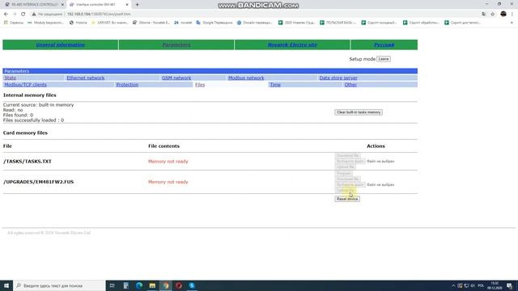This screenshot has height=291, width=518.
Task: Click Memory not ready text for TASKS.TXT
Action: tap(168, 162)
